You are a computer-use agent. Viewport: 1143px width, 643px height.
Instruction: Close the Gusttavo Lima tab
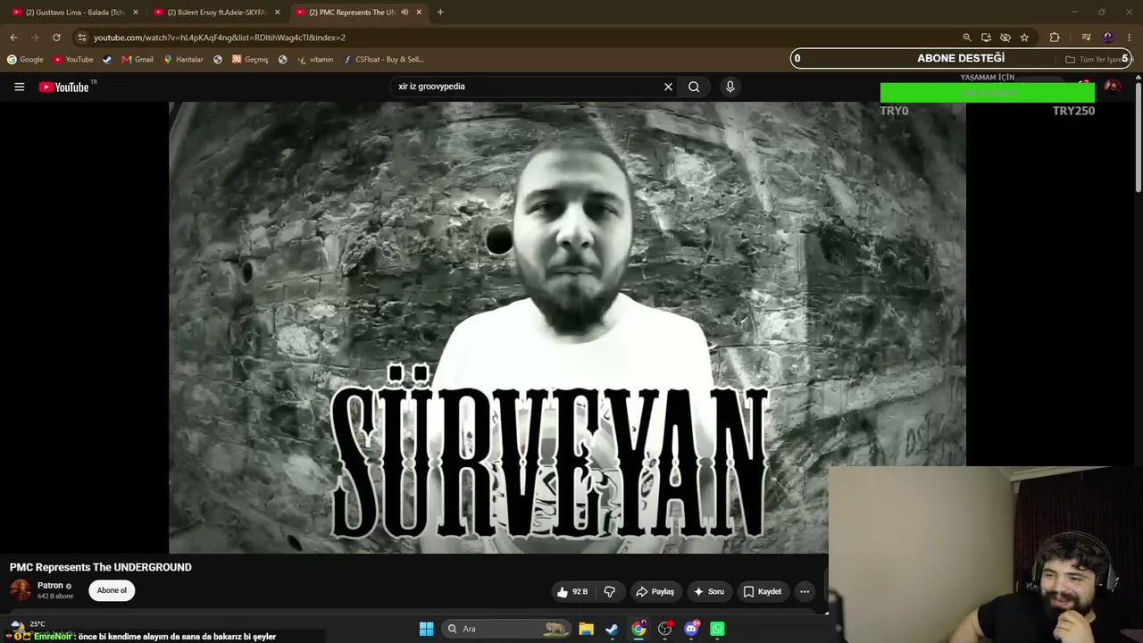tap(136, 13)
